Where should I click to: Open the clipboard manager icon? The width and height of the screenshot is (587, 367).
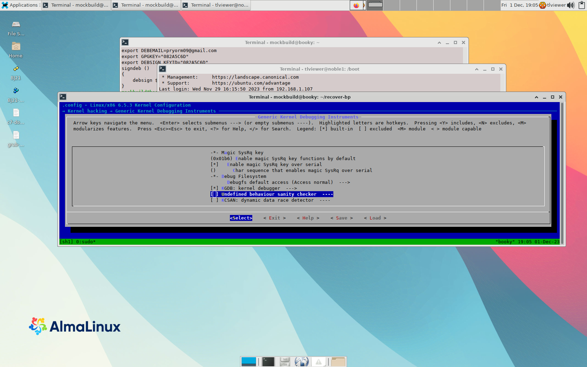[x=581, y=5]
